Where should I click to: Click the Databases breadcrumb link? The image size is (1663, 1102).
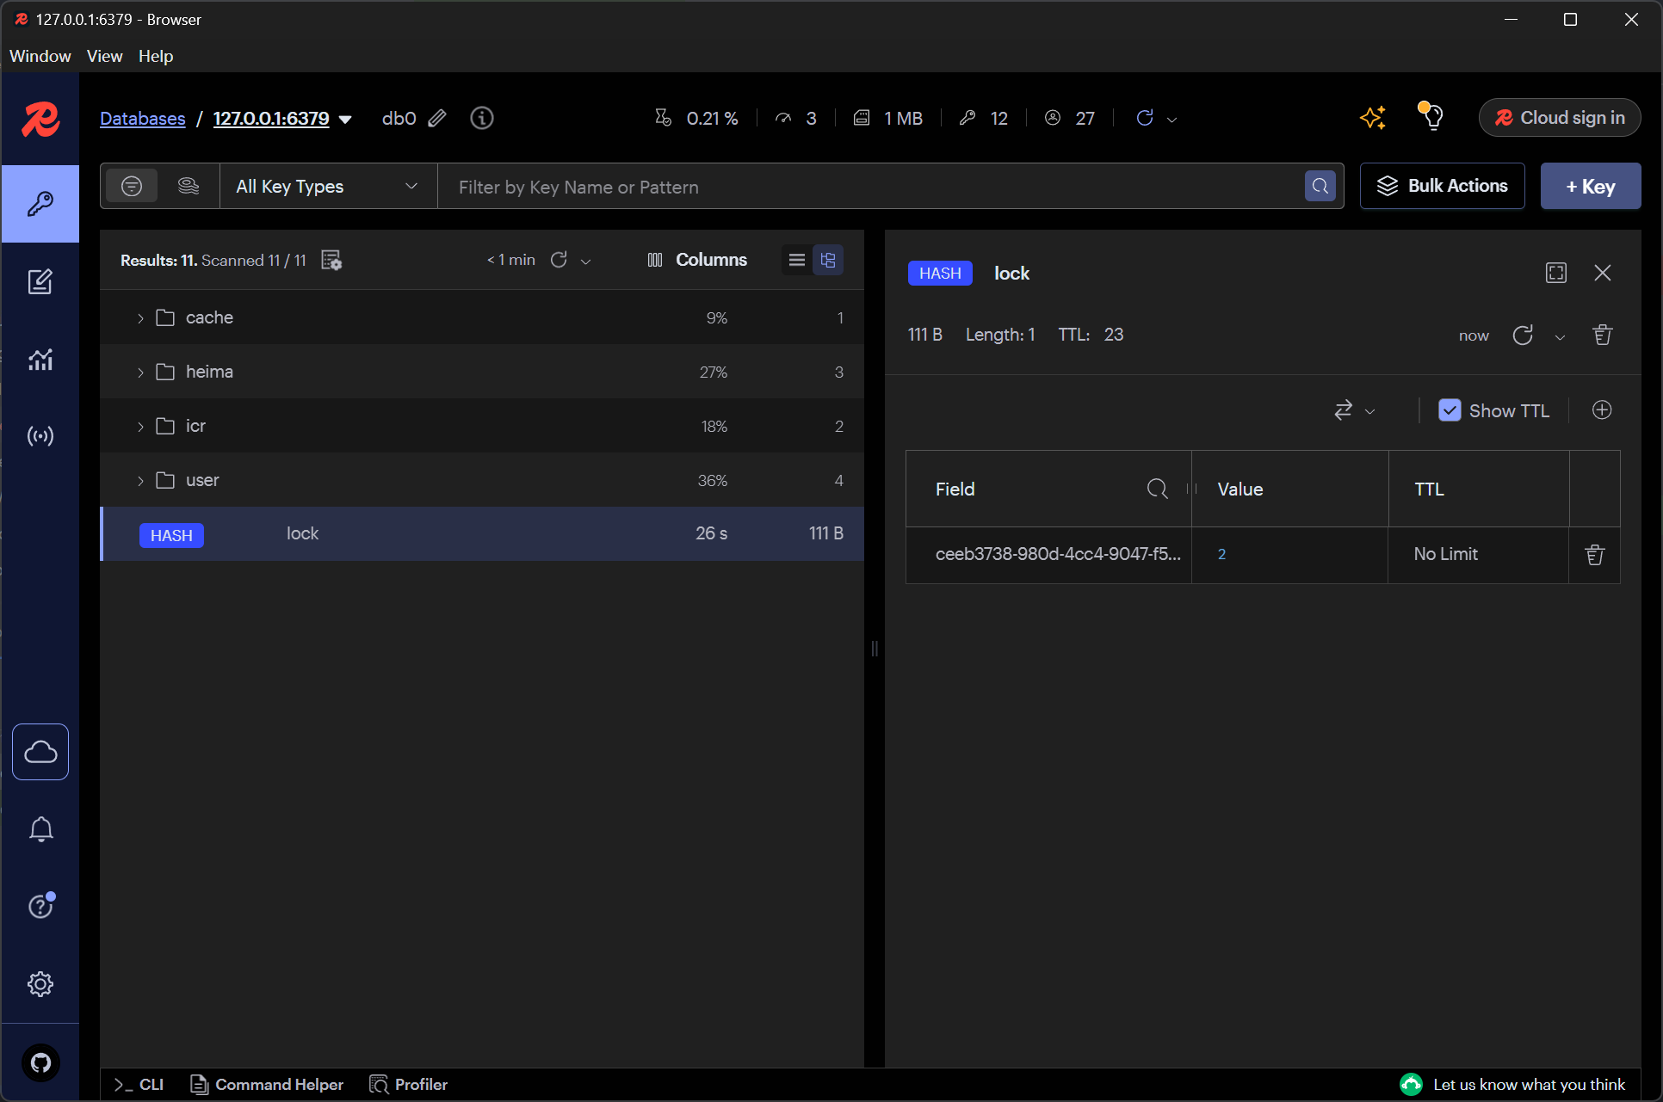point(143,119)
